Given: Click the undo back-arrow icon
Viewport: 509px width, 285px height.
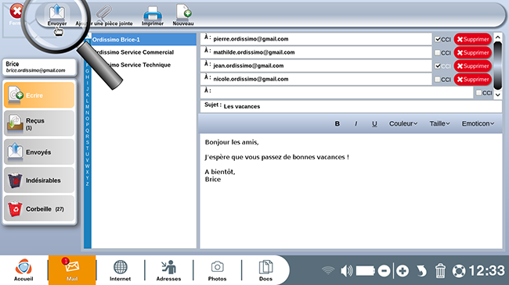Looking at the screenshot, I should click(421, 270).
